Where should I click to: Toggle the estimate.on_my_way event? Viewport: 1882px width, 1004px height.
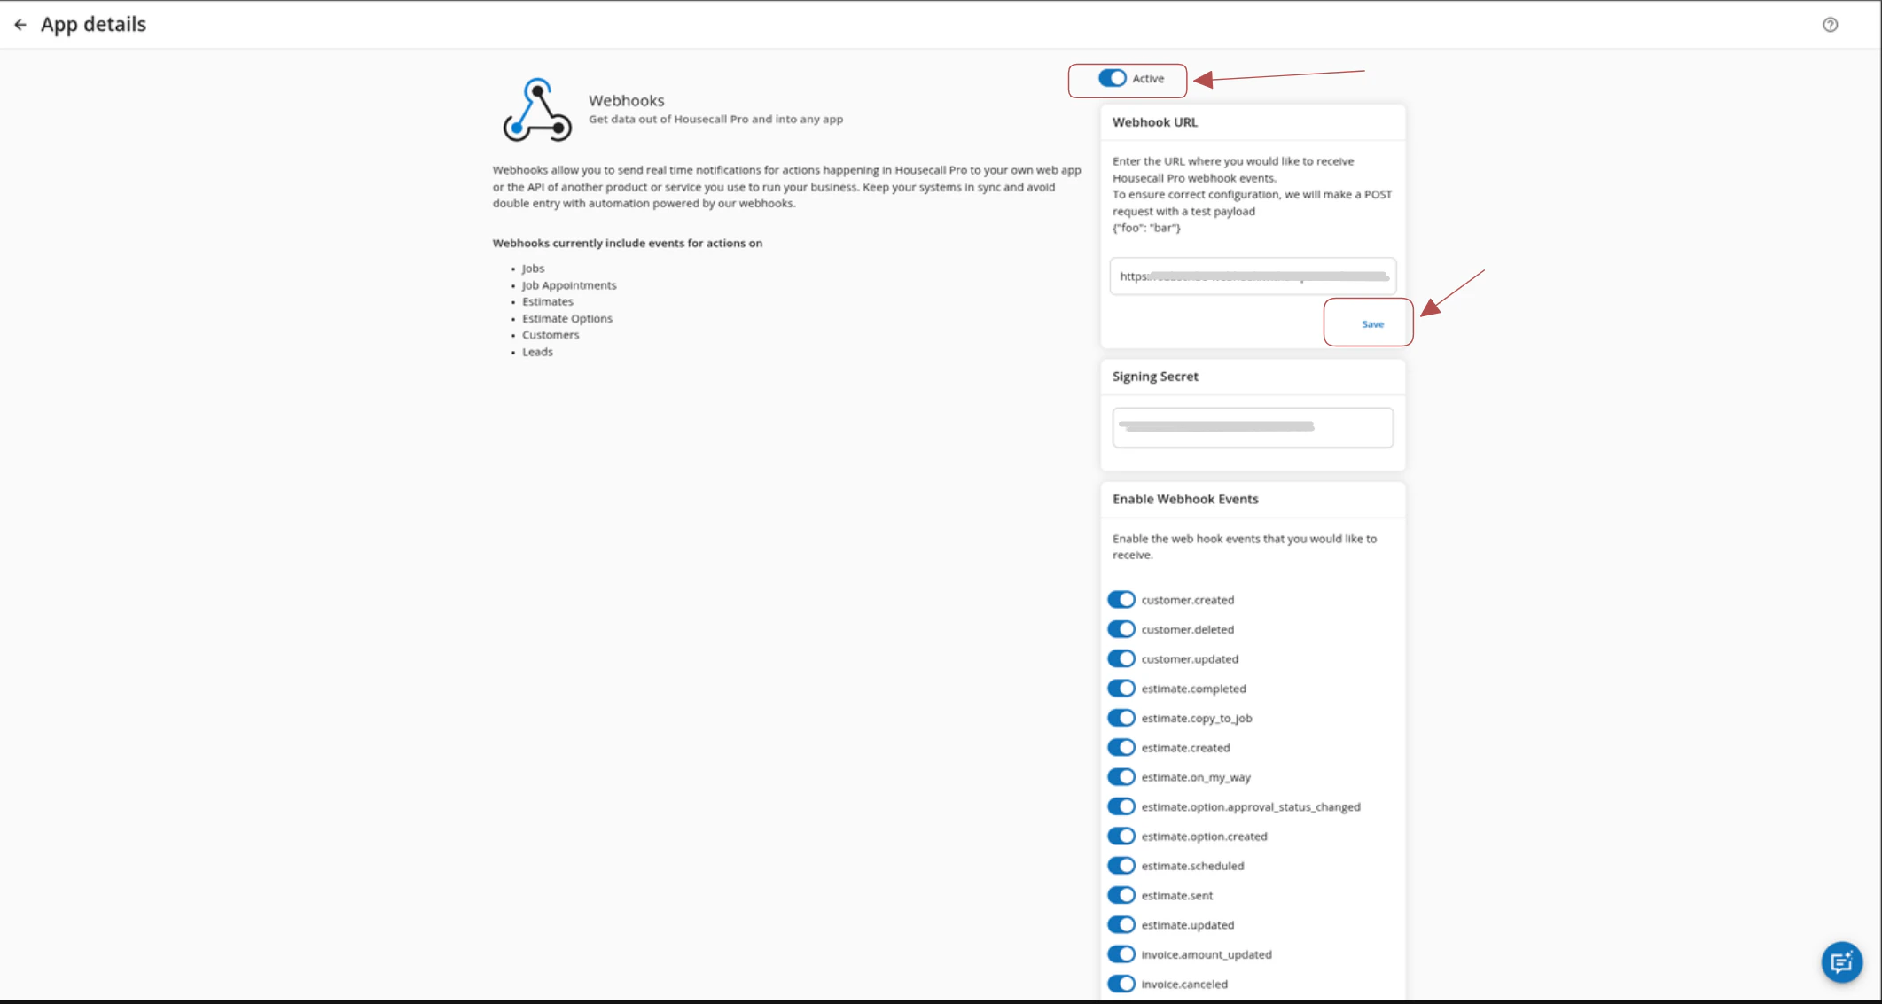(1121, 777)
